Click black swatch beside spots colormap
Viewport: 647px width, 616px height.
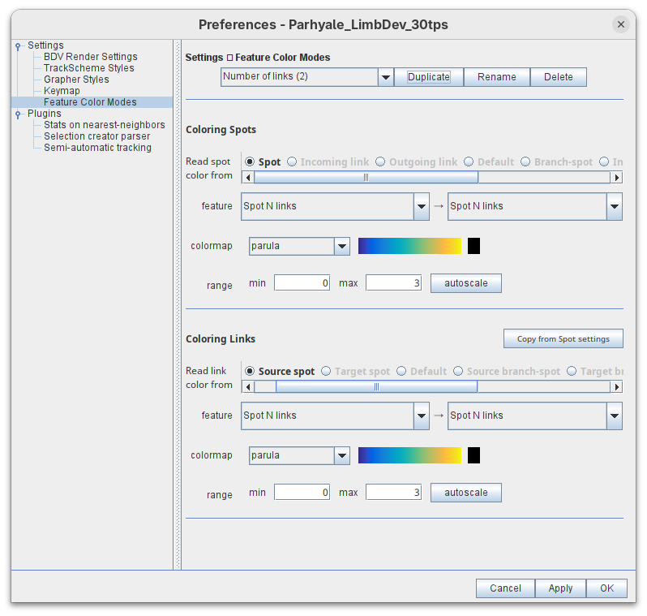coord(473,246)
